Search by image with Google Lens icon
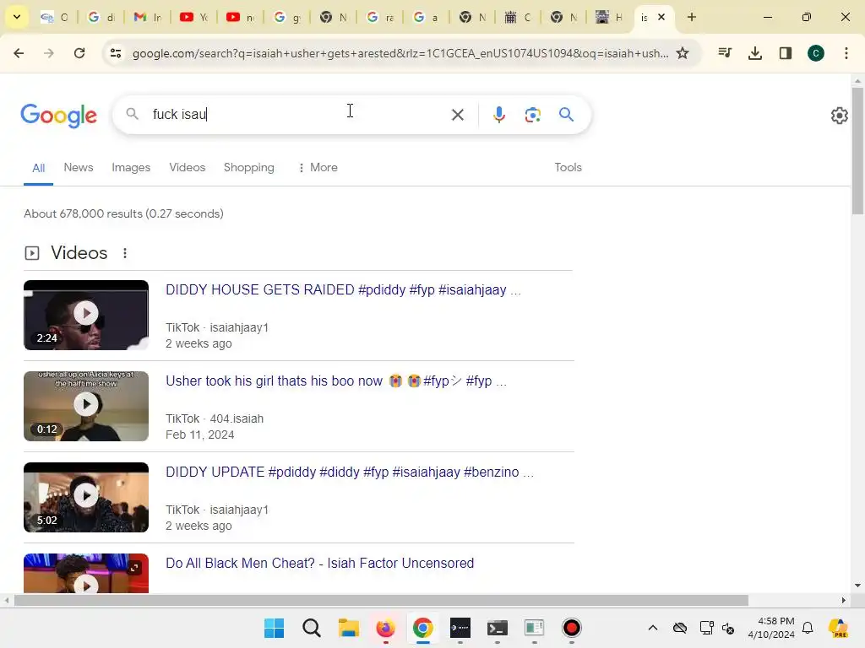865x648 pixels. (532, 115)
